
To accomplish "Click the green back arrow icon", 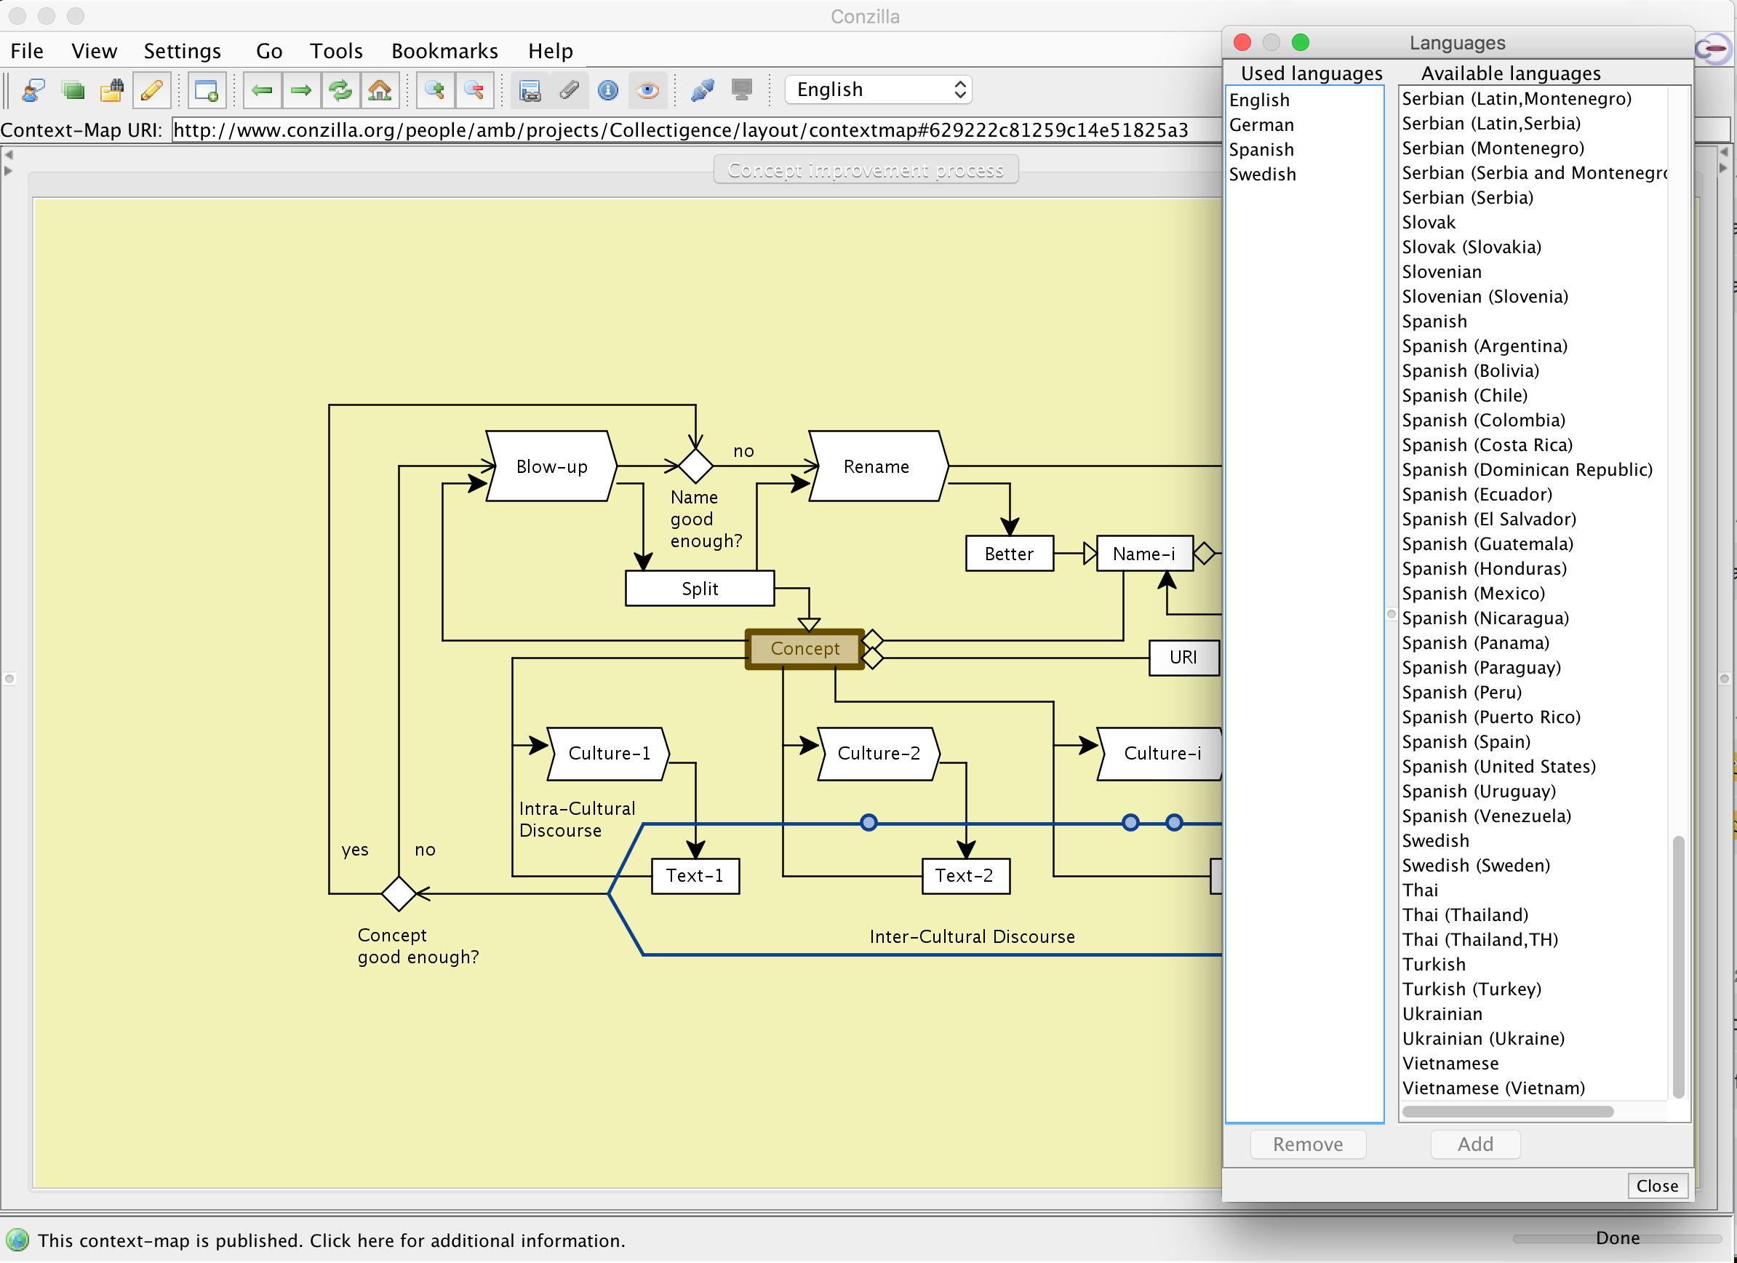I will pyautogui.click(x=262, y=90).
